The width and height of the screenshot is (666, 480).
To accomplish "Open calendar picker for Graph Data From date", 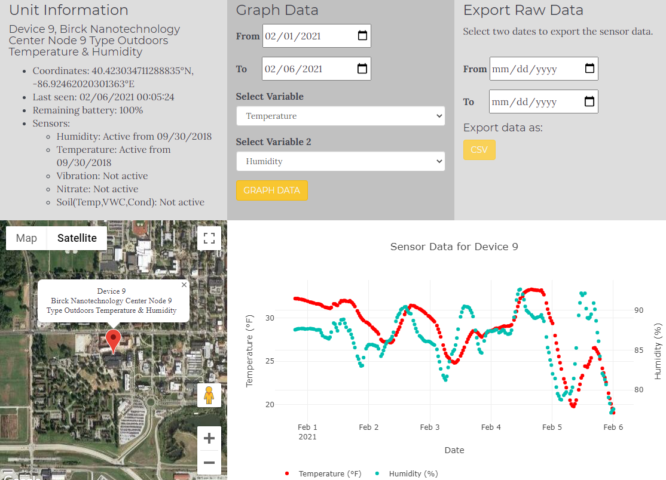I will coord(362,36).
